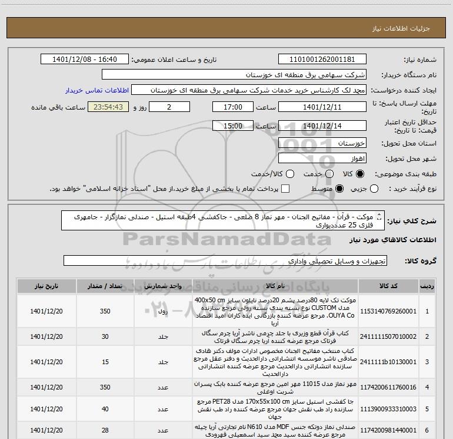453x439 pixels.
Task: Click the delivery city اهواز field
Action: click(322, 159)
